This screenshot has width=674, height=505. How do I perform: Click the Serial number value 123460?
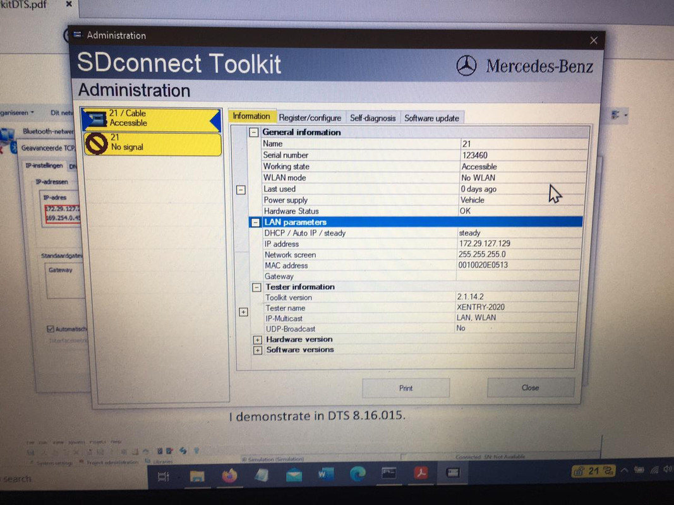point(474,155)
